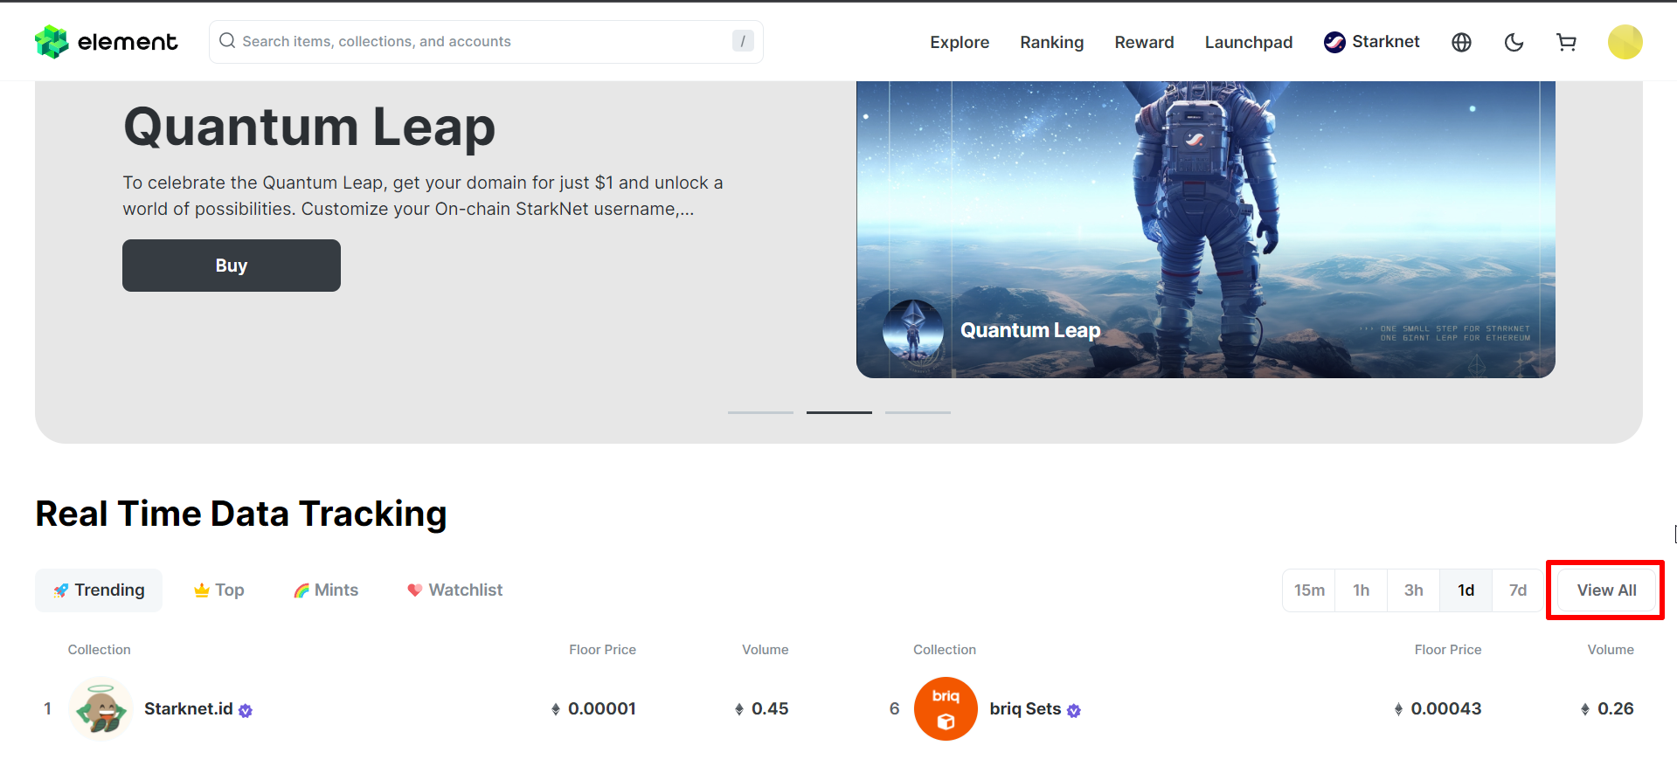Open the shopping cart
Viewport: 1677px width, 773px height.
(1566, 42)
